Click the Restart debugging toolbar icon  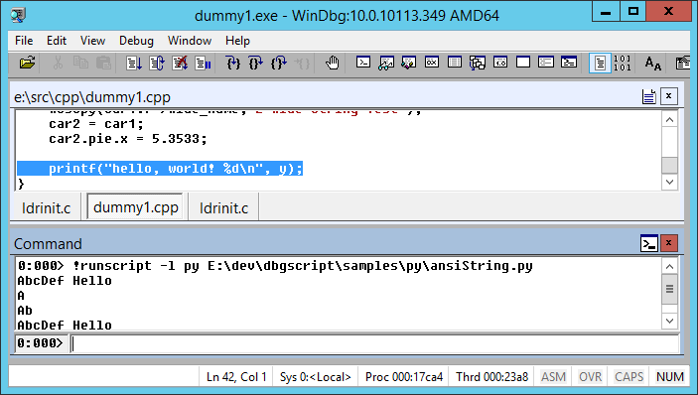click(x=156, y=64)
